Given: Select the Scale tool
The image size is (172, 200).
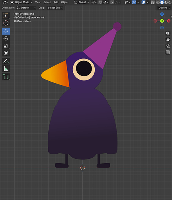Looking at the screenshot, I should tap(6, 46).
